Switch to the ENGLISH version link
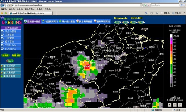The width and height of the screenshot is (186, 112). (x=137, y=18)
